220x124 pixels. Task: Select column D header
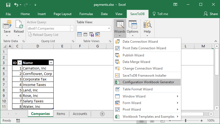point(38,46)
